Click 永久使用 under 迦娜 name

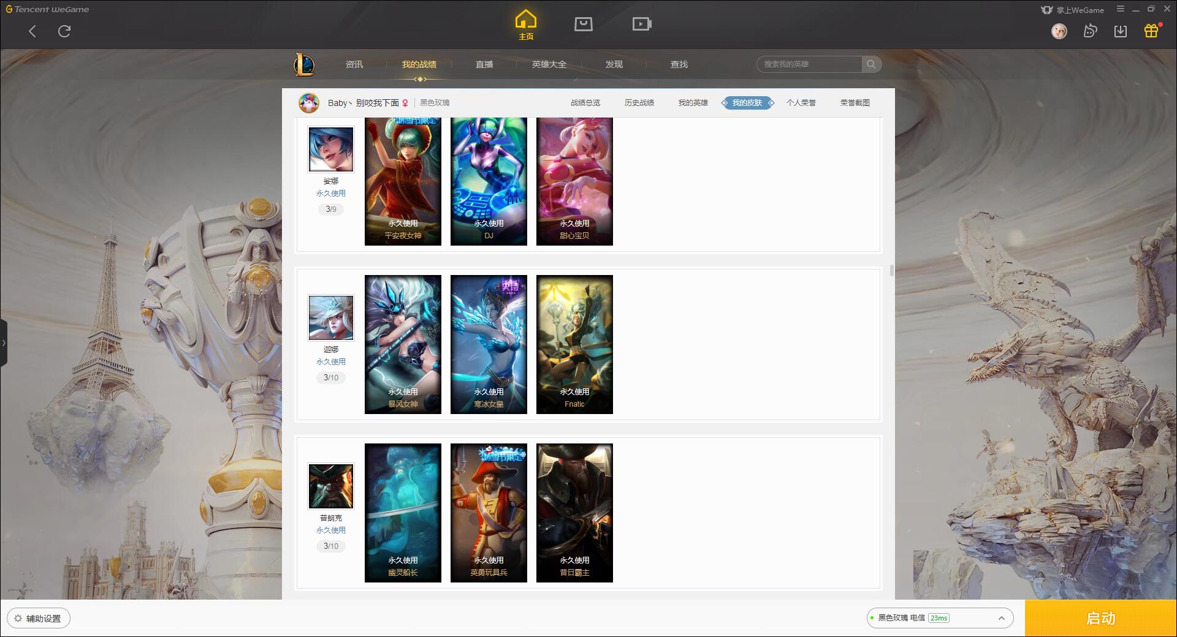tap(331, 362)
